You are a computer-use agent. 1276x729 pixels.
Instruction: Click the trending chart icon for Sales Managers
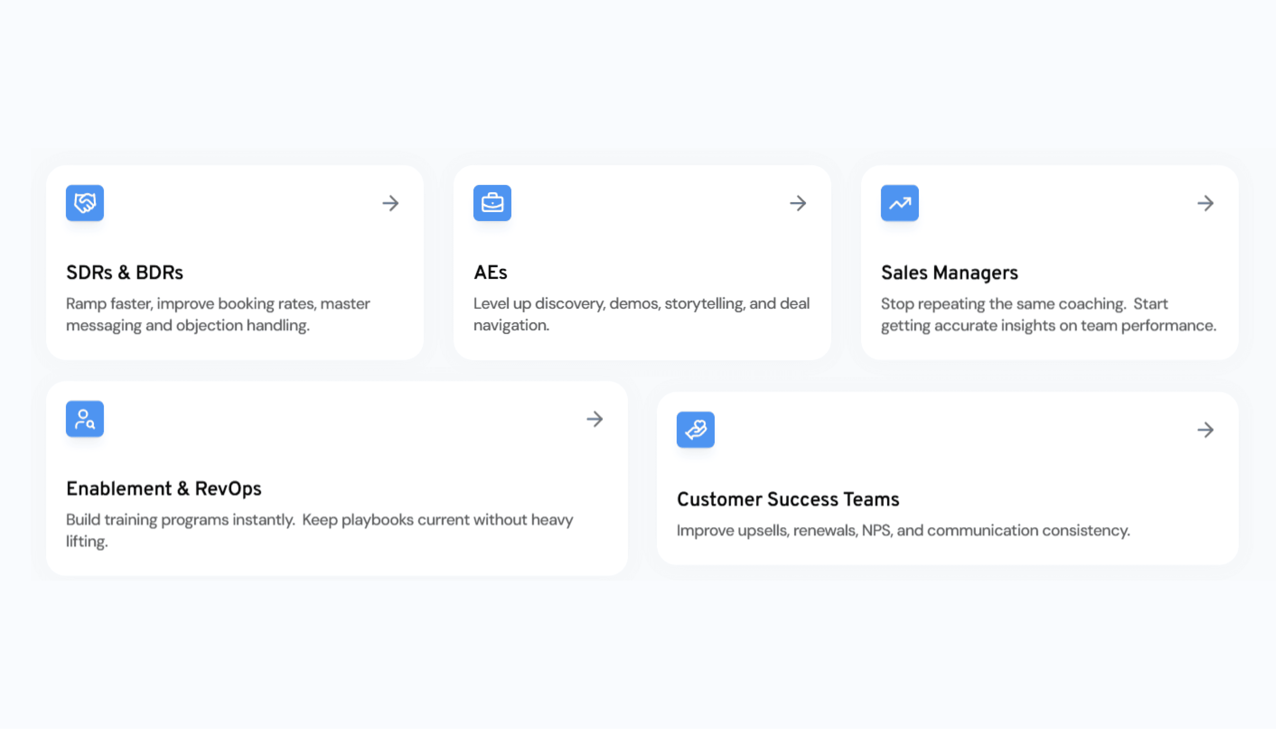point(900,203)
